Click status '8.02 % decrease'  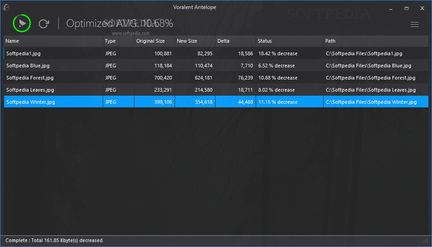276,90
